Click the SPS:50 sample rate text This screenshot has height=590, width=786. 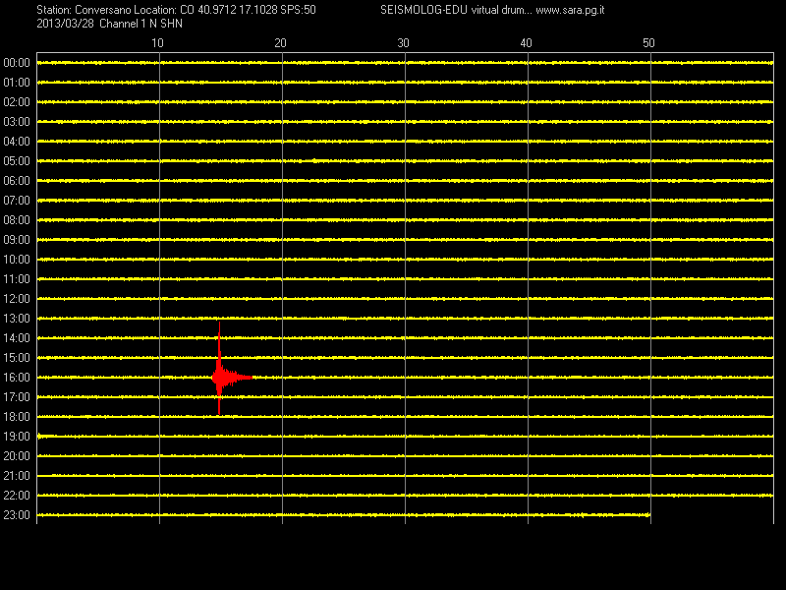click(299, 10)
